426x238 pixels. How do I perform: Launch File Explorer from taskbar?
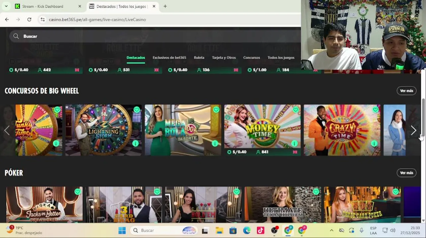click(219, 230)
